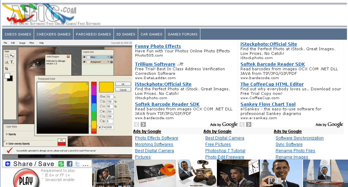Click the round icon on Background layer
The image size is (348, 187).
tap(111, 62)
